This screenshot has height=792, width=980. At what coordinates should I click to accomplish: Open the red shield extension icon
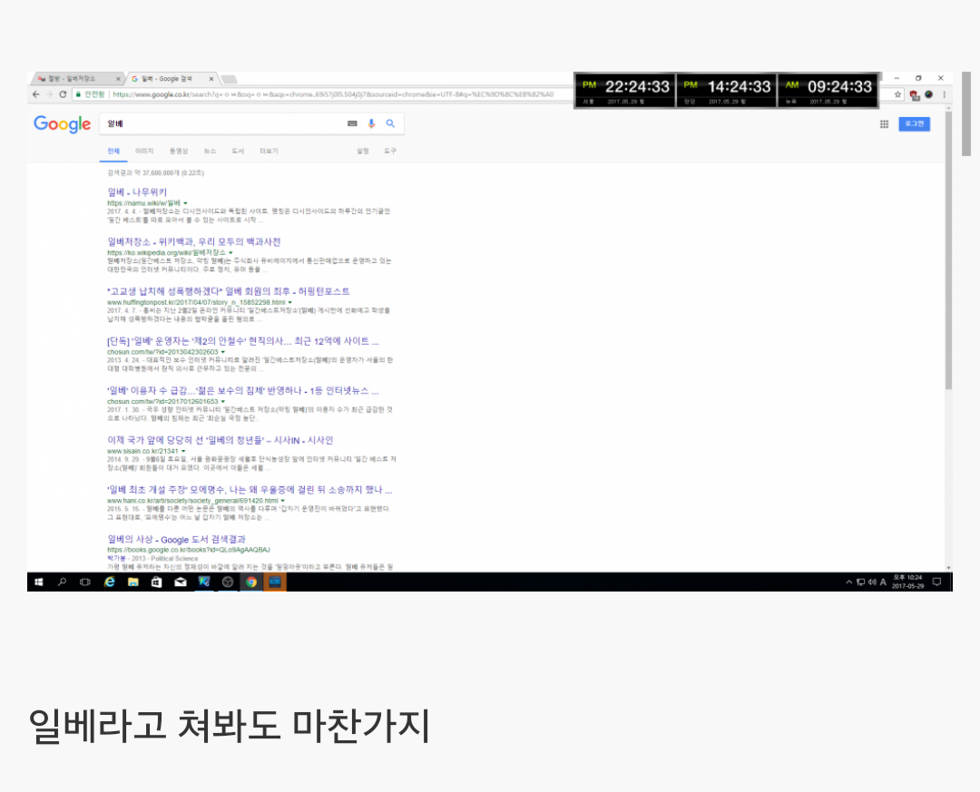click(915, 95)
